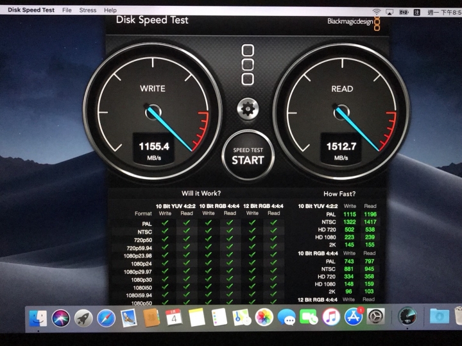Open the Stress menu
The width and height of the screenshot is (462, 346).
coord(88,10)
